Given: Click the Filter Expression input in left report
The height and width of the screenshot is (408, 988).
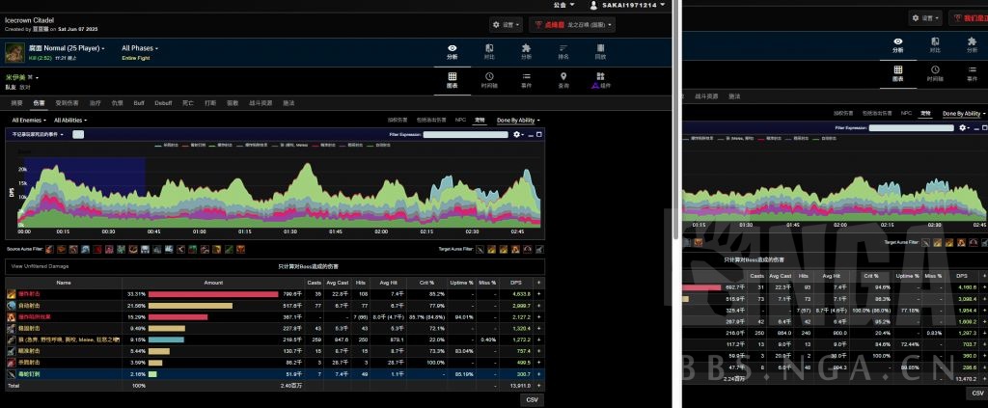Looking at the screenshot, I should click(467, 135).
